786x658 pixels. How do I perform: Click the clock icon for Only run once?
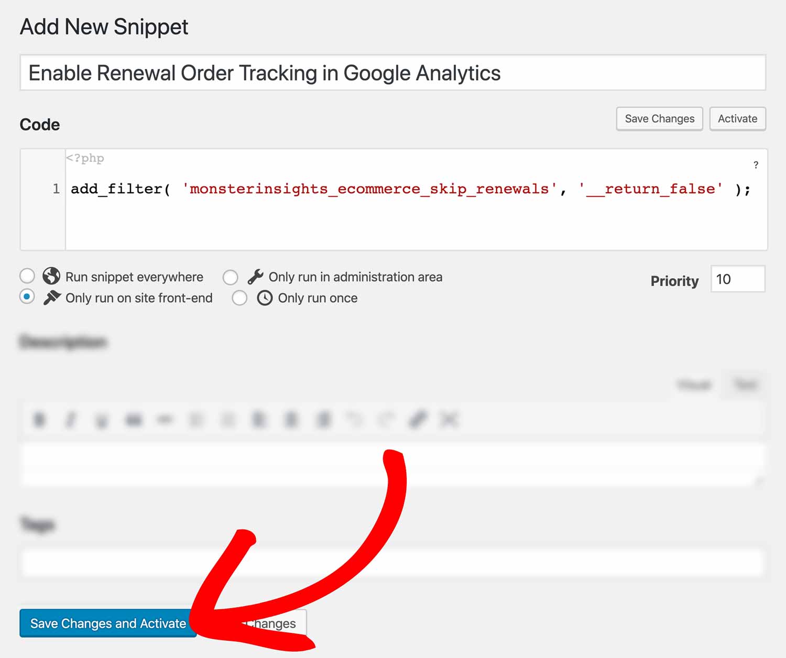[265, 298]
